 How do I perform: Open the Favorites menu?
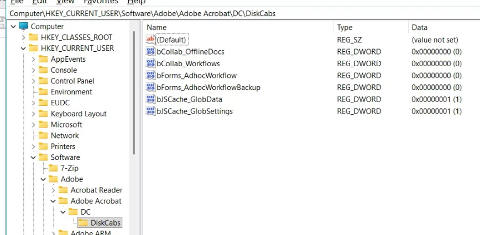[101, 2]
